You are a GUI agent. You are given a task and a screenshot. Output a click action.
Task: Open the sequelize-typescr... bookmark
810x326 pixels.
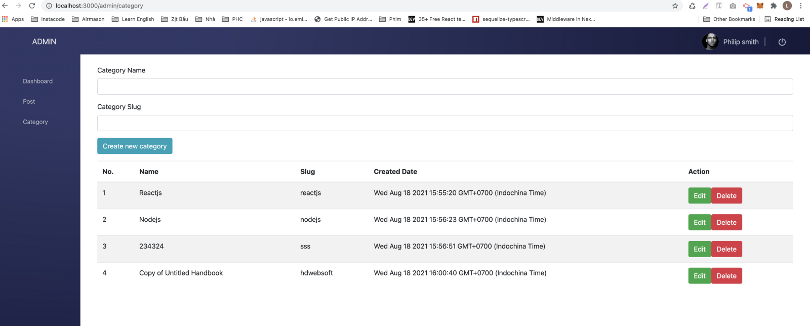(x=501, y=19)
